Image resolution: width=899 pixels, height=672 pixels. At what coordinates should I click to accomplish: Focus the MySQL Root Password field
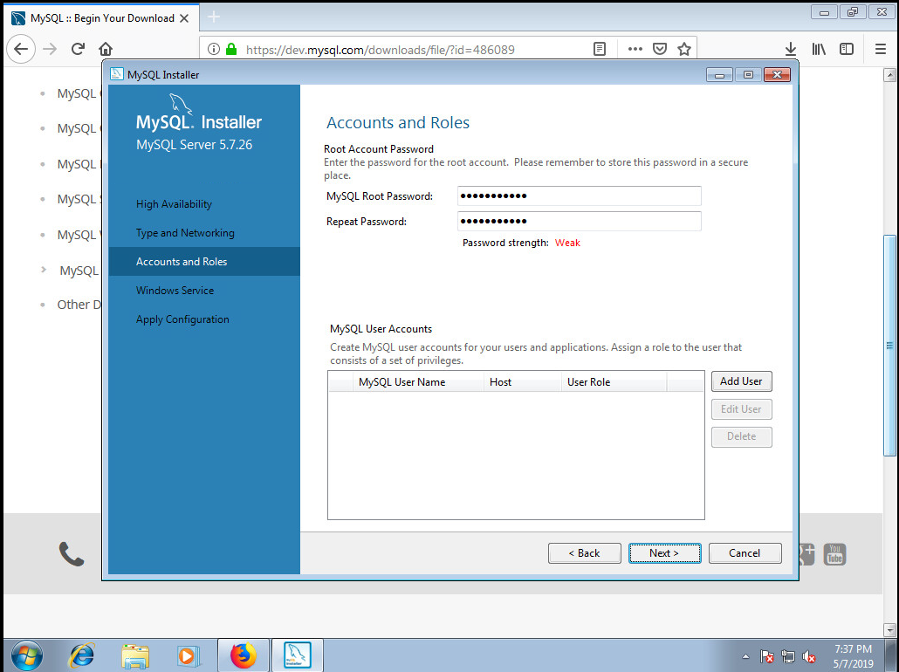click(579, 196)
